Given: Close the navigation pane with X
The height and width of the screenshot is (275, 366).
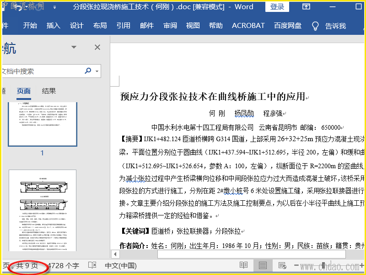Looking at the screenshot, I should (97, 47).
